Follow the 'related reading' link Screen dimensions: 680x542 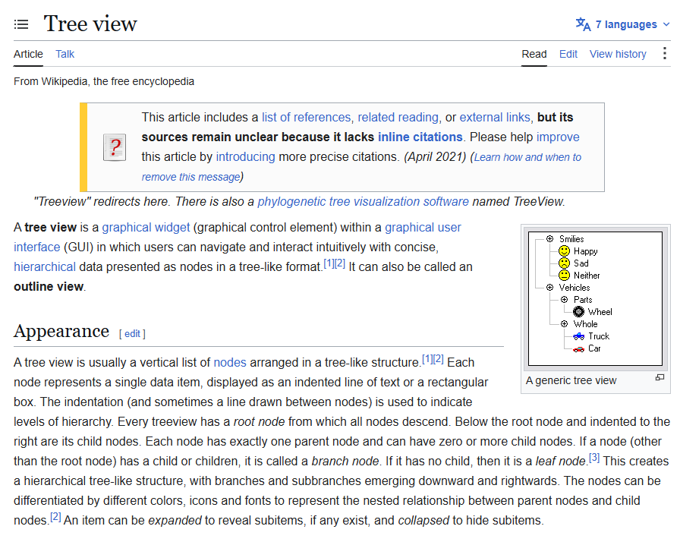[398, 118]
